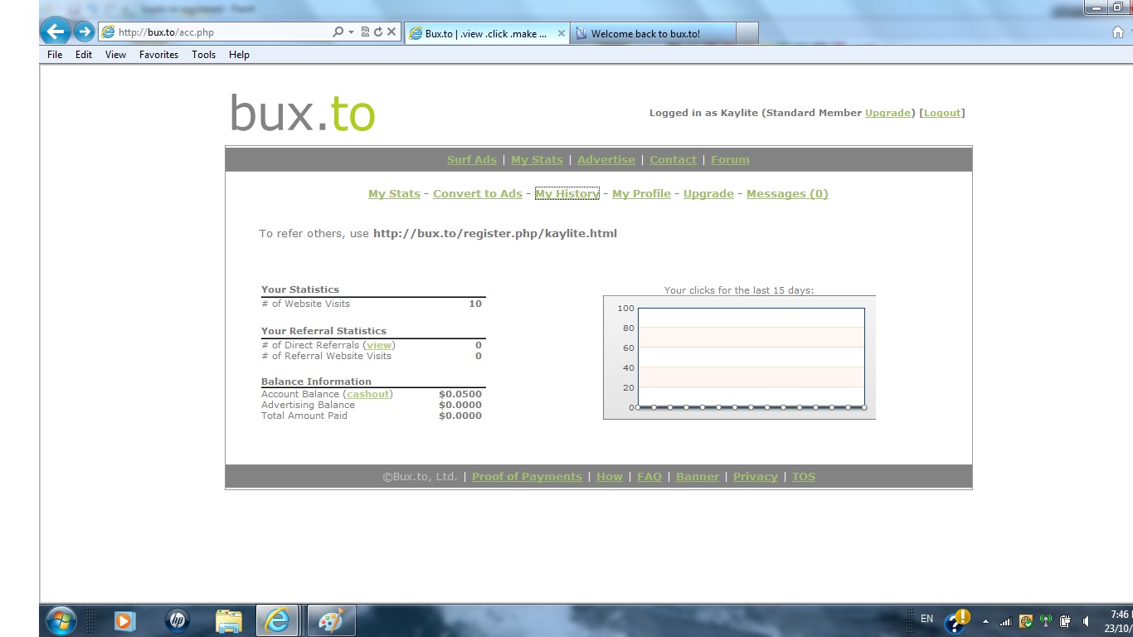Search using the address bar magnifier
Image resolution: width=1133 pixels, height=637 pixels.
tap(338, 33)
